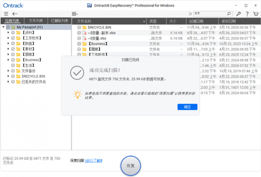The height and width of the screenshot is (177, 261).
Task: Open the view mode grid dropdown
Action: click(x=75, y=14)
